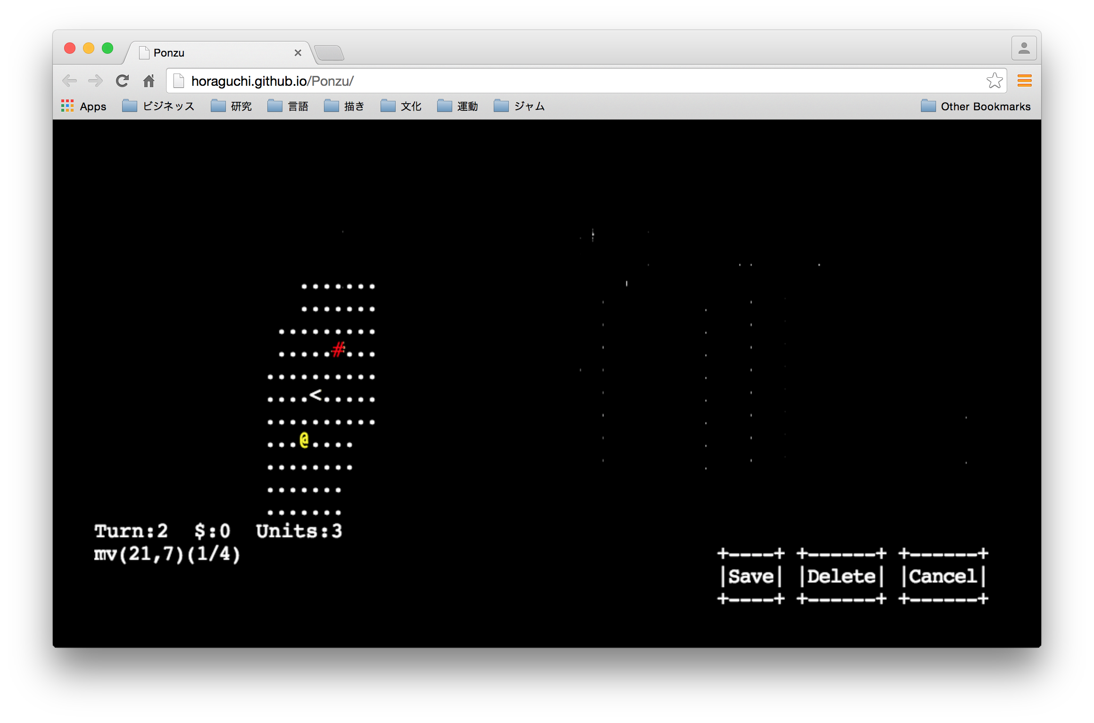Image resolution: width=1094 pixels, height=723 pixels.
Task: Open the ビジネッス bookmarks folder
Action: coord(158,106)
